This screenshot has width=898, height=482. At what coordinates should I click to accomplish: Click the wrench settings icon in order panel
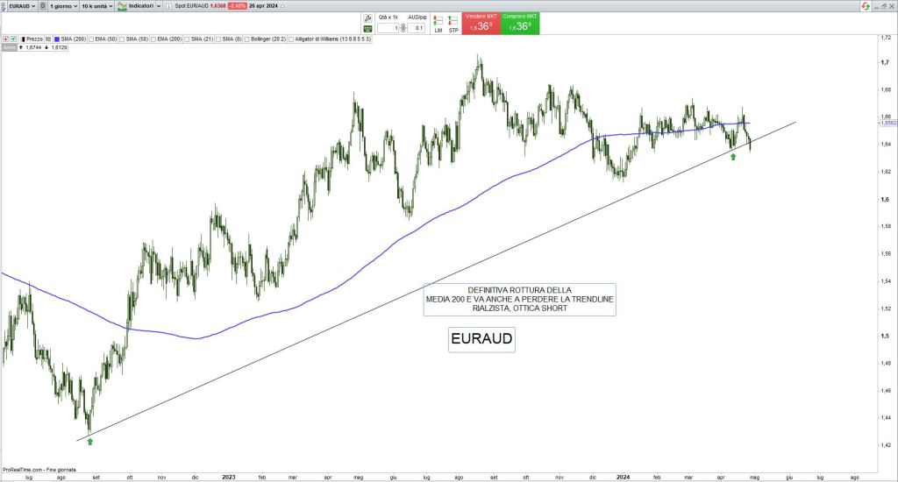coord(369,18)
